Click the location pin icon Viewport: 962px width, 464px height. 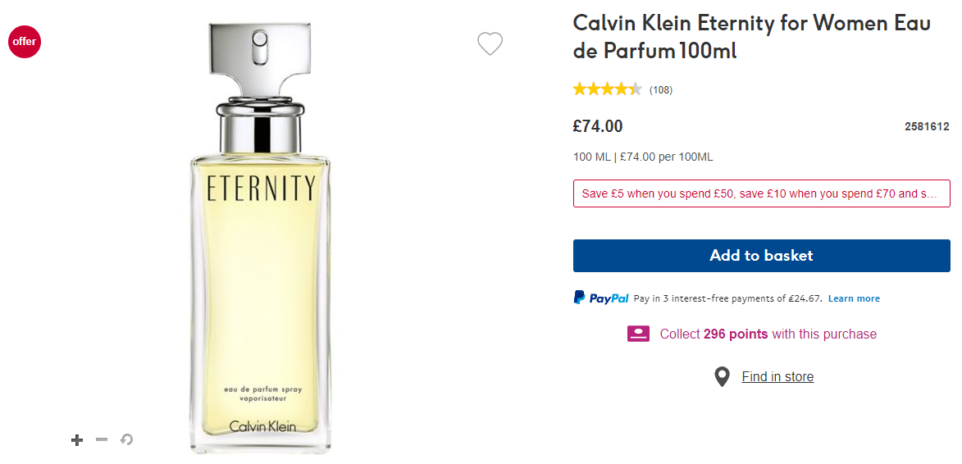tap(722, 377)
